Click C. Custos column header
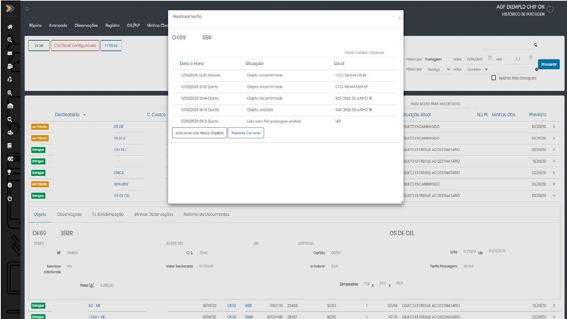Viewport: 567px width, 319px height. point(156,115)
